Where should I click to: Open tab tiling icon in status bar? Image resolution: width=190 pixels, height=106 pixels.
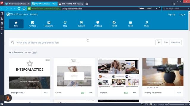(x=146, y=105)
